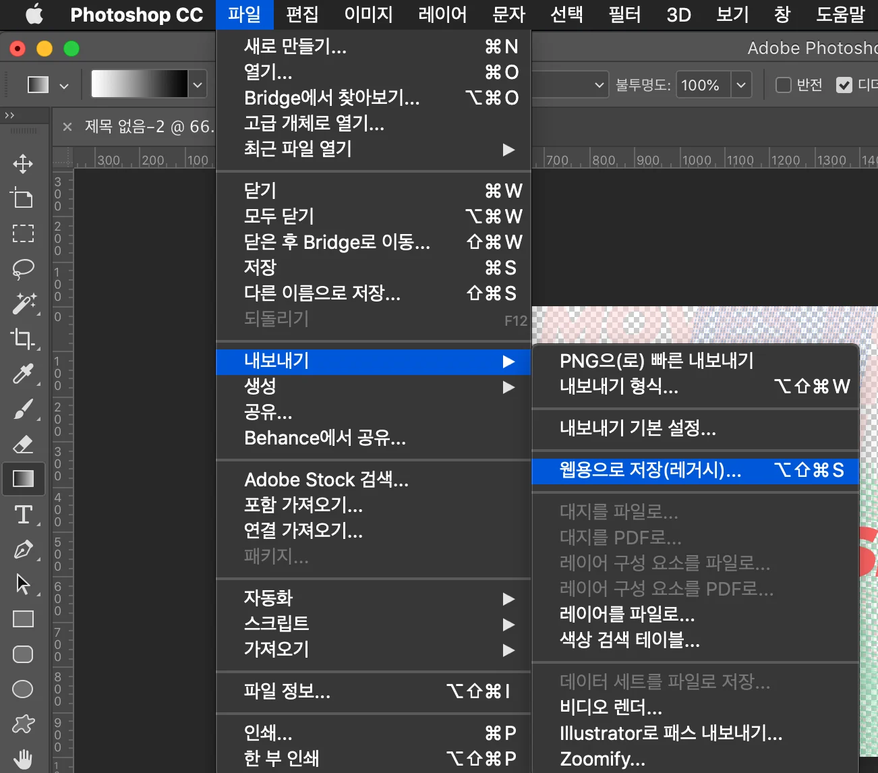878x773 pixels.
Task: Expand the 생성 submenu
Action: coord(374,386)
